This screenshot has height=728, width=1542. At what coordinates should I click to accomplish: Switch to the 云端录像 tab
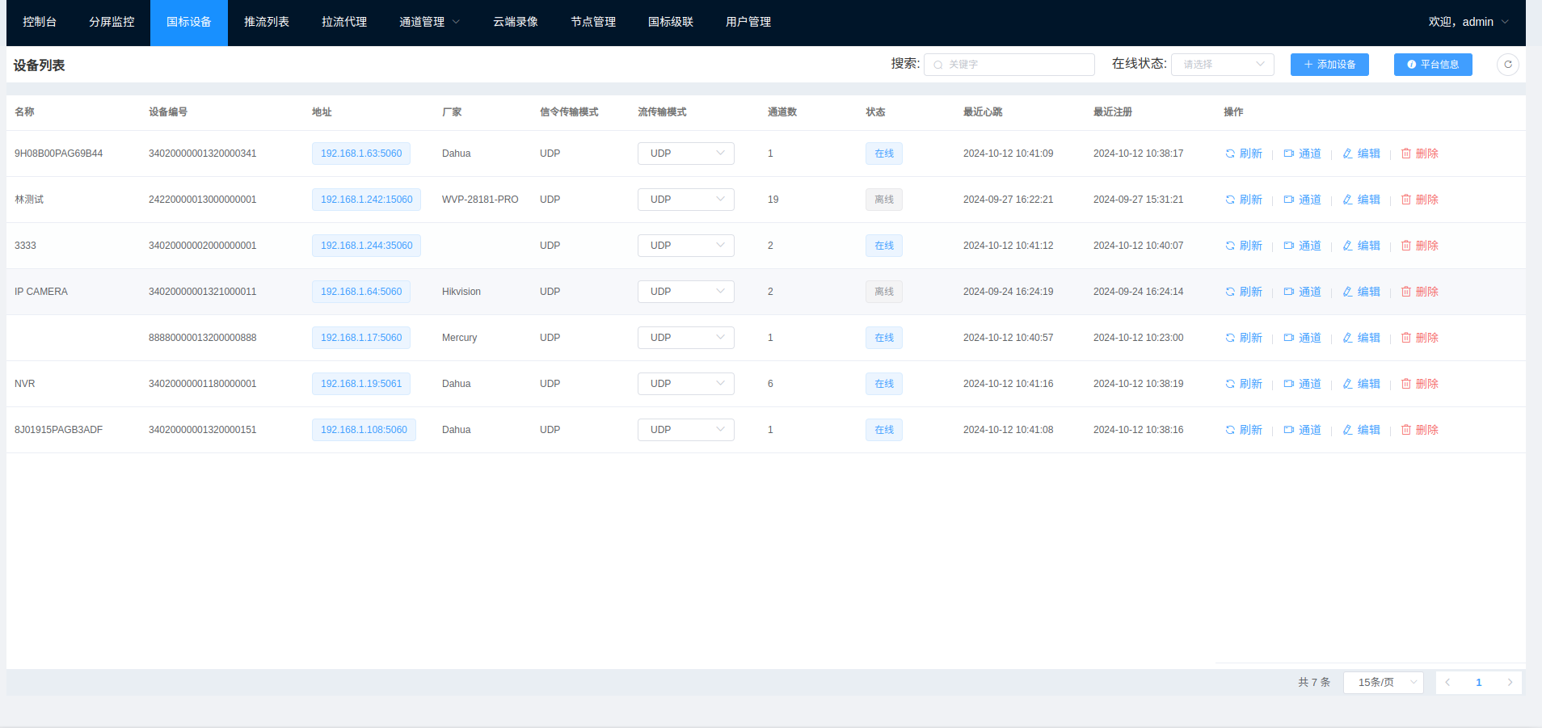coord(515,23)
